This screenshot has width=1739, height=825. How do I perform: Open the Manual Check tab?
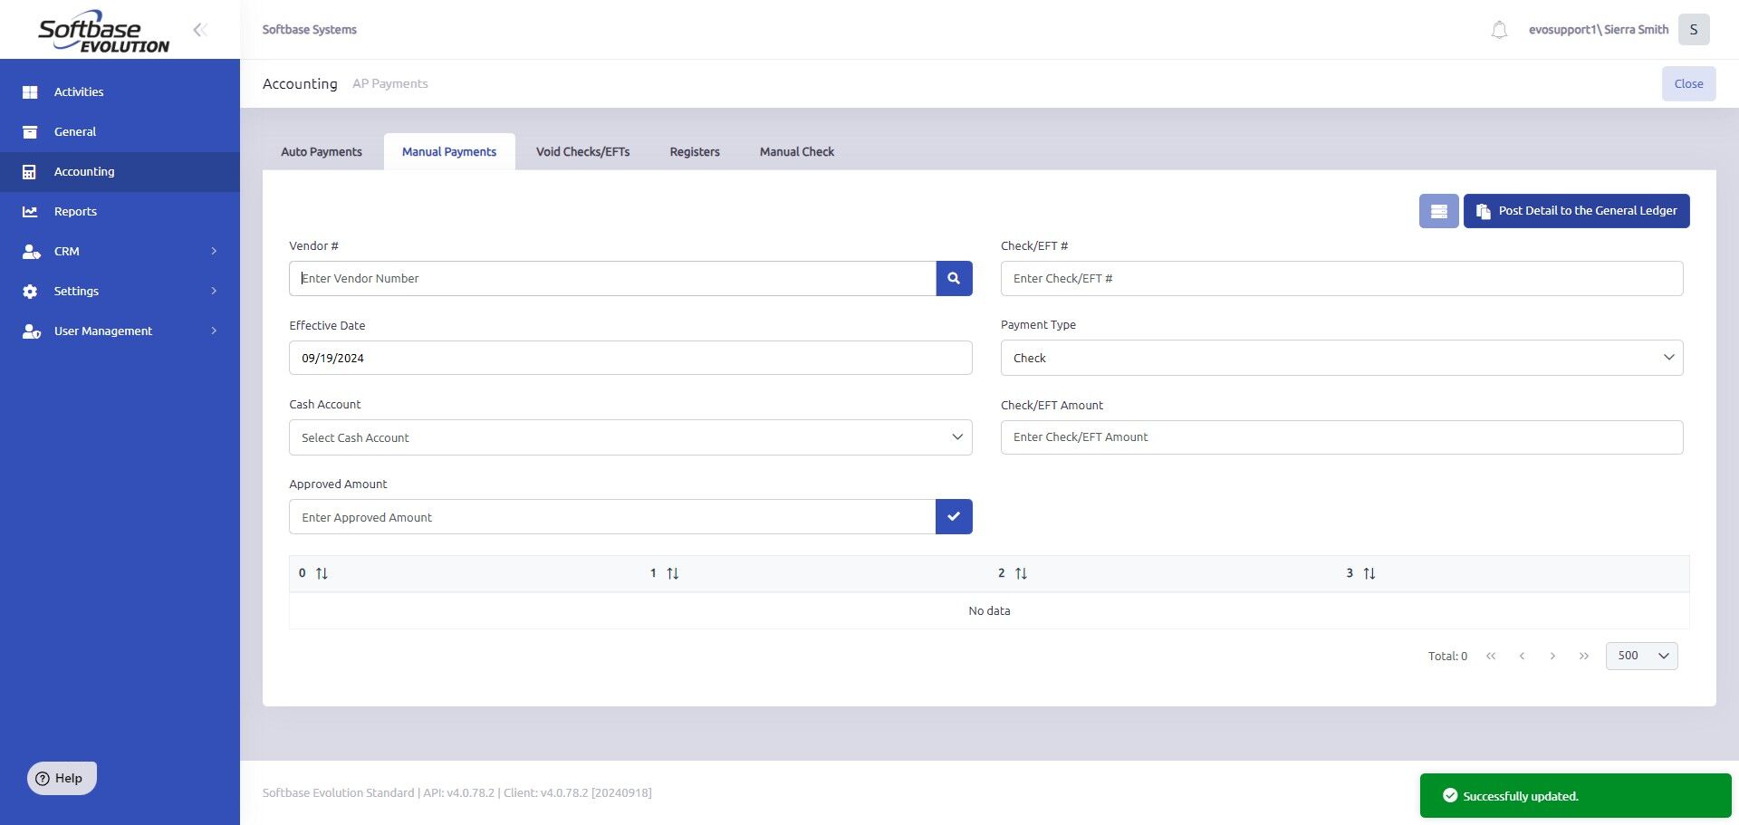[797, 152]
